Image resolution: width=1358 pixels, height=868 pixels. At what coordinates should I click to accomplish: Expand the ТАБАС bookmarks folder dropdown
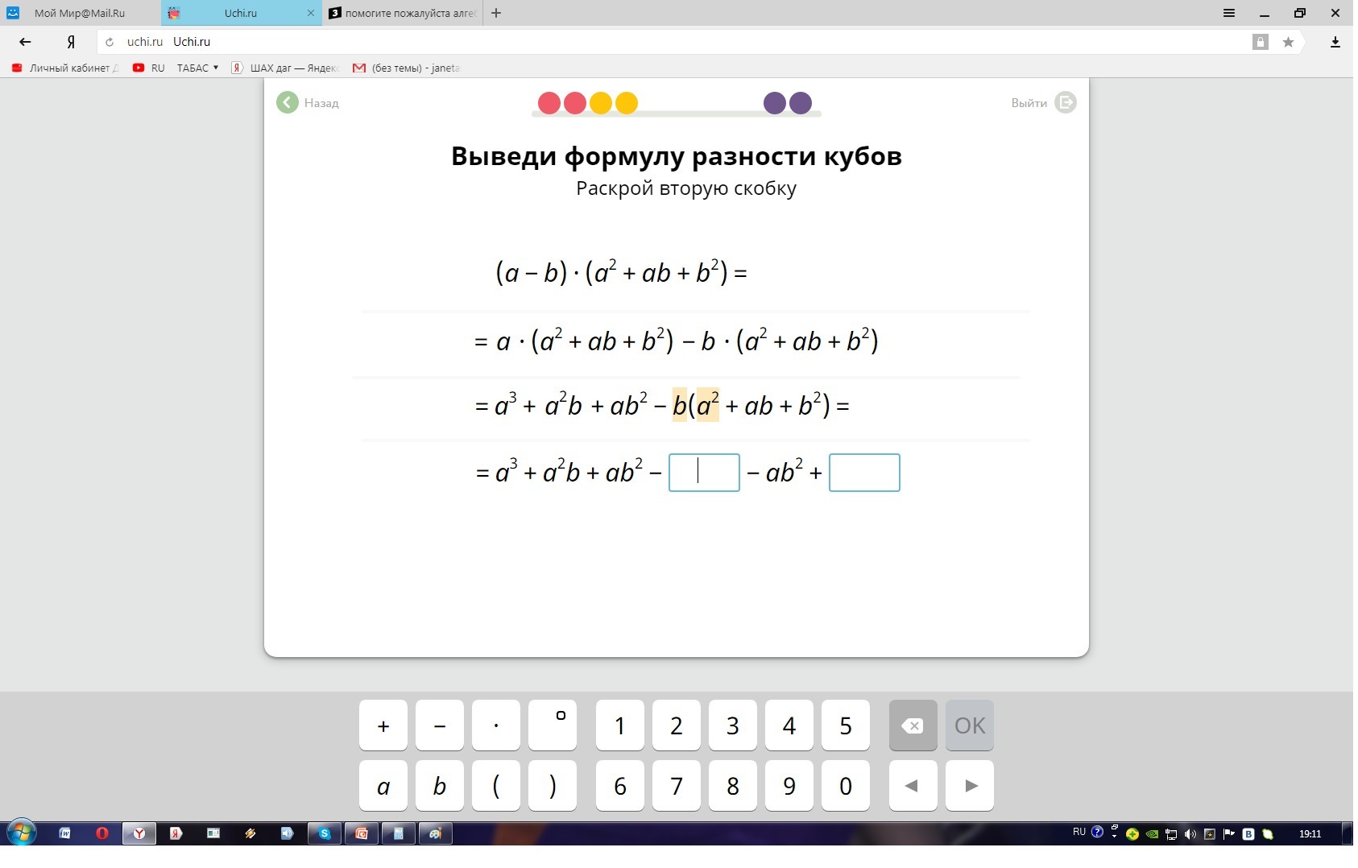tap(198, 68)
